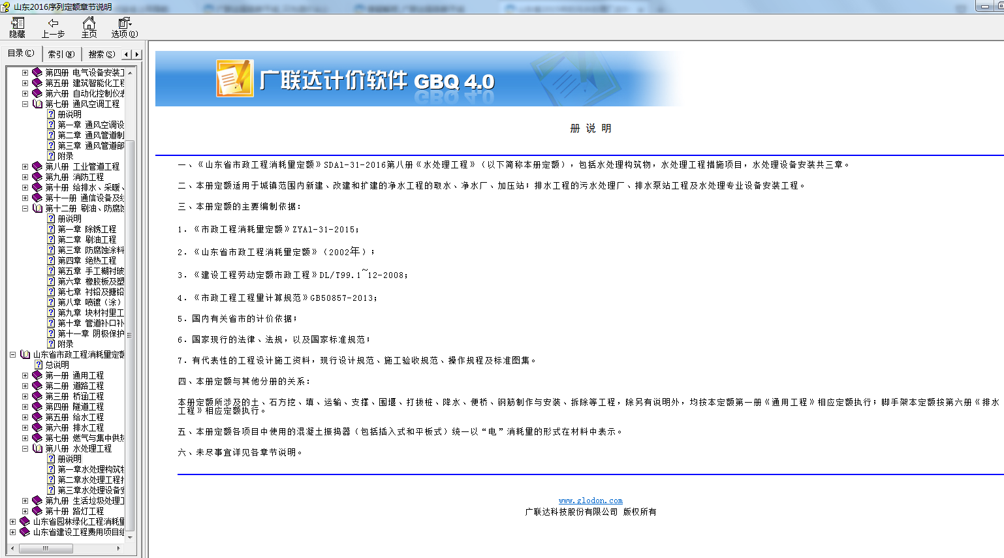Click the book icon of 第九册 消防工程
The image size is (1004, 558).
37,177
